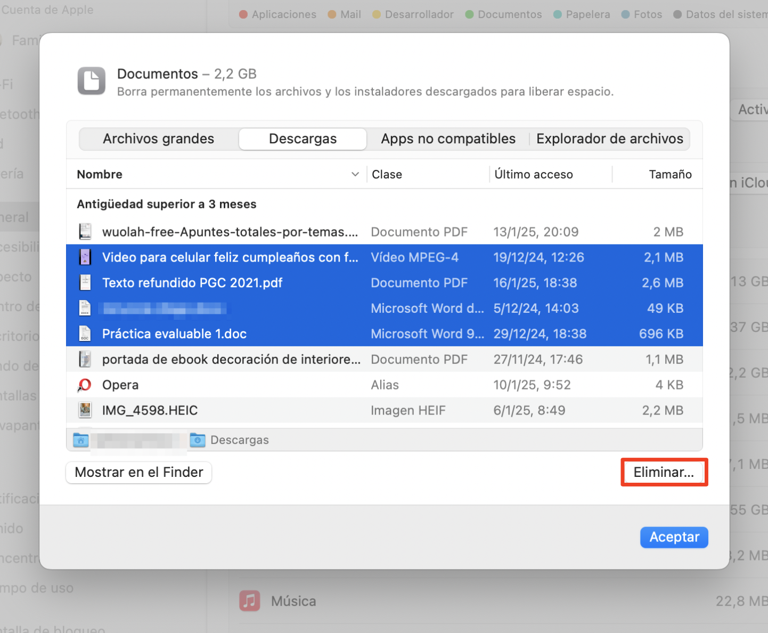
Task: Toggle sort order chevron on Nombre column
Action: pyautogui.click(x=355, y=175)
